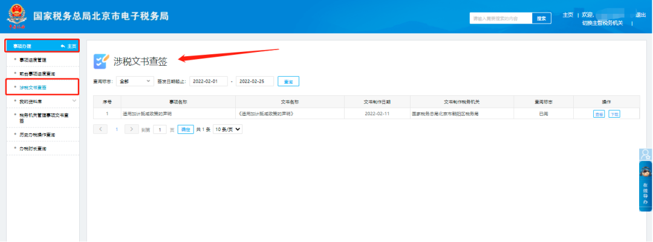
Task: Select 历史办税操作查询 in the sidebar
Action: point(45,135)
